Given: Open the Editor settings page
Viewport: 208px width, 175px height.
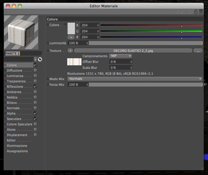Looking at the screenshot, I should [x=11, y=141].
